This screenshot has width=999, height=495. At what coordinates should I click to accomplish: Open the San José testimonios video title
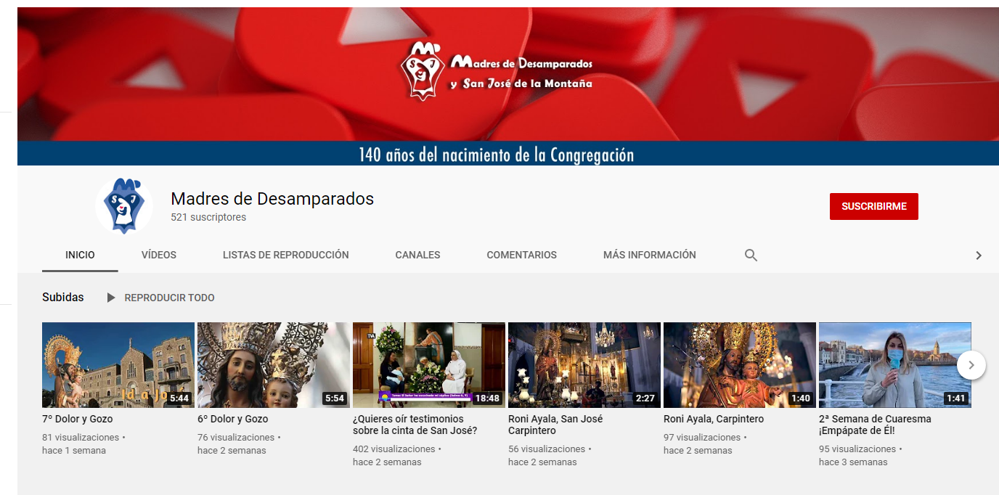point(415,425)
